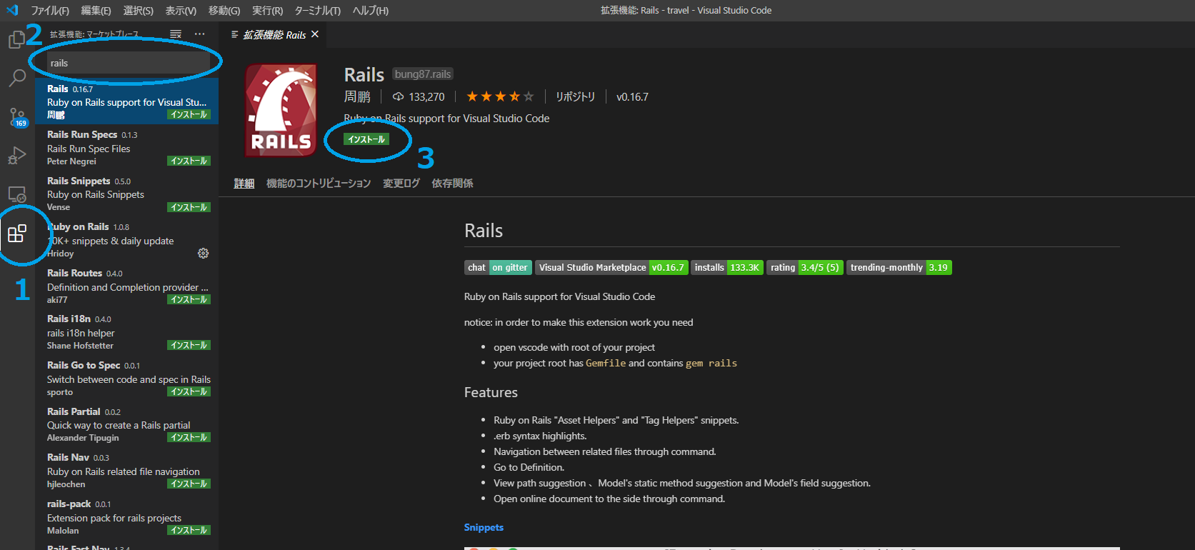Viewport: 1195px width, 550px height.
Task: Install the Rails Nav extension
Action: [189, 484]
